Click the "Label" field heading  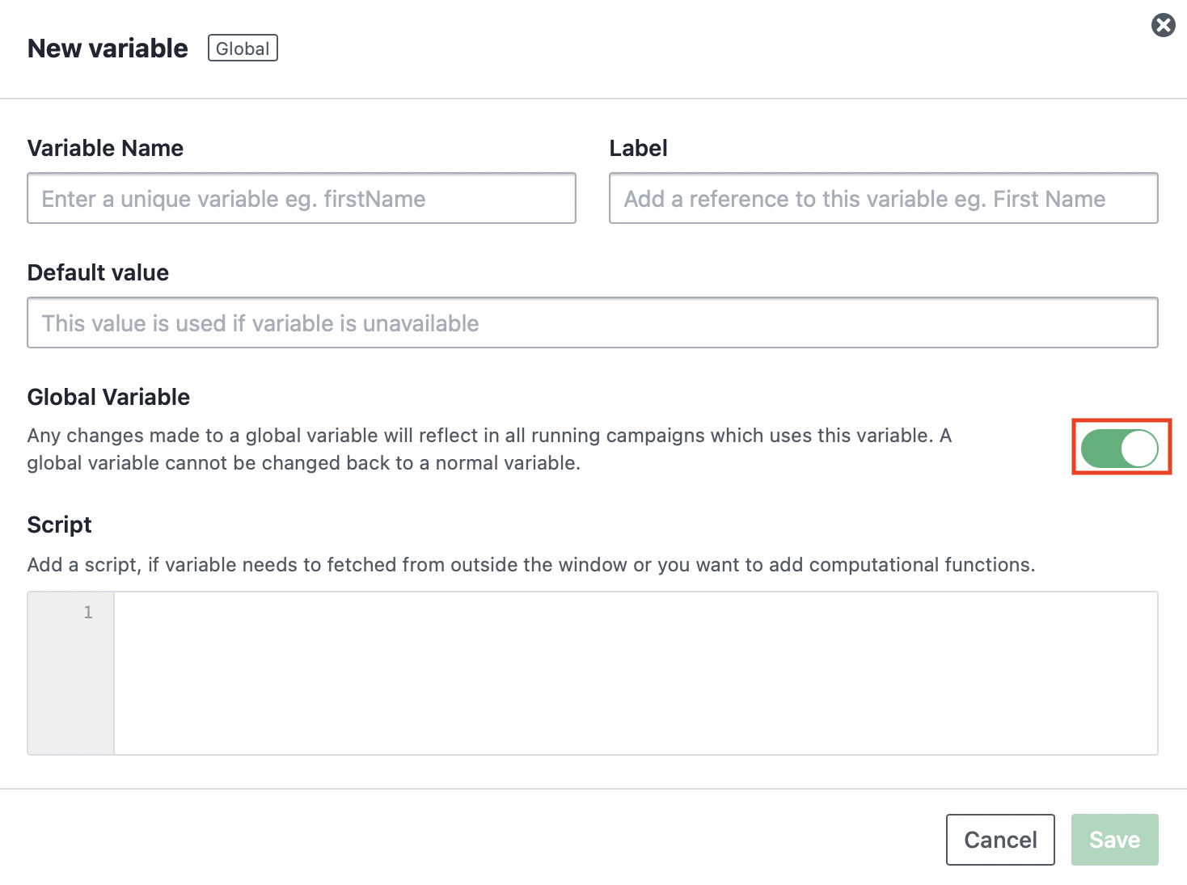(x=638, y=148)
